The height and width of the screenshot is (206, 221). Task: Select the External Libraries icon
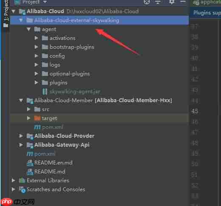[x=22, y=181]
